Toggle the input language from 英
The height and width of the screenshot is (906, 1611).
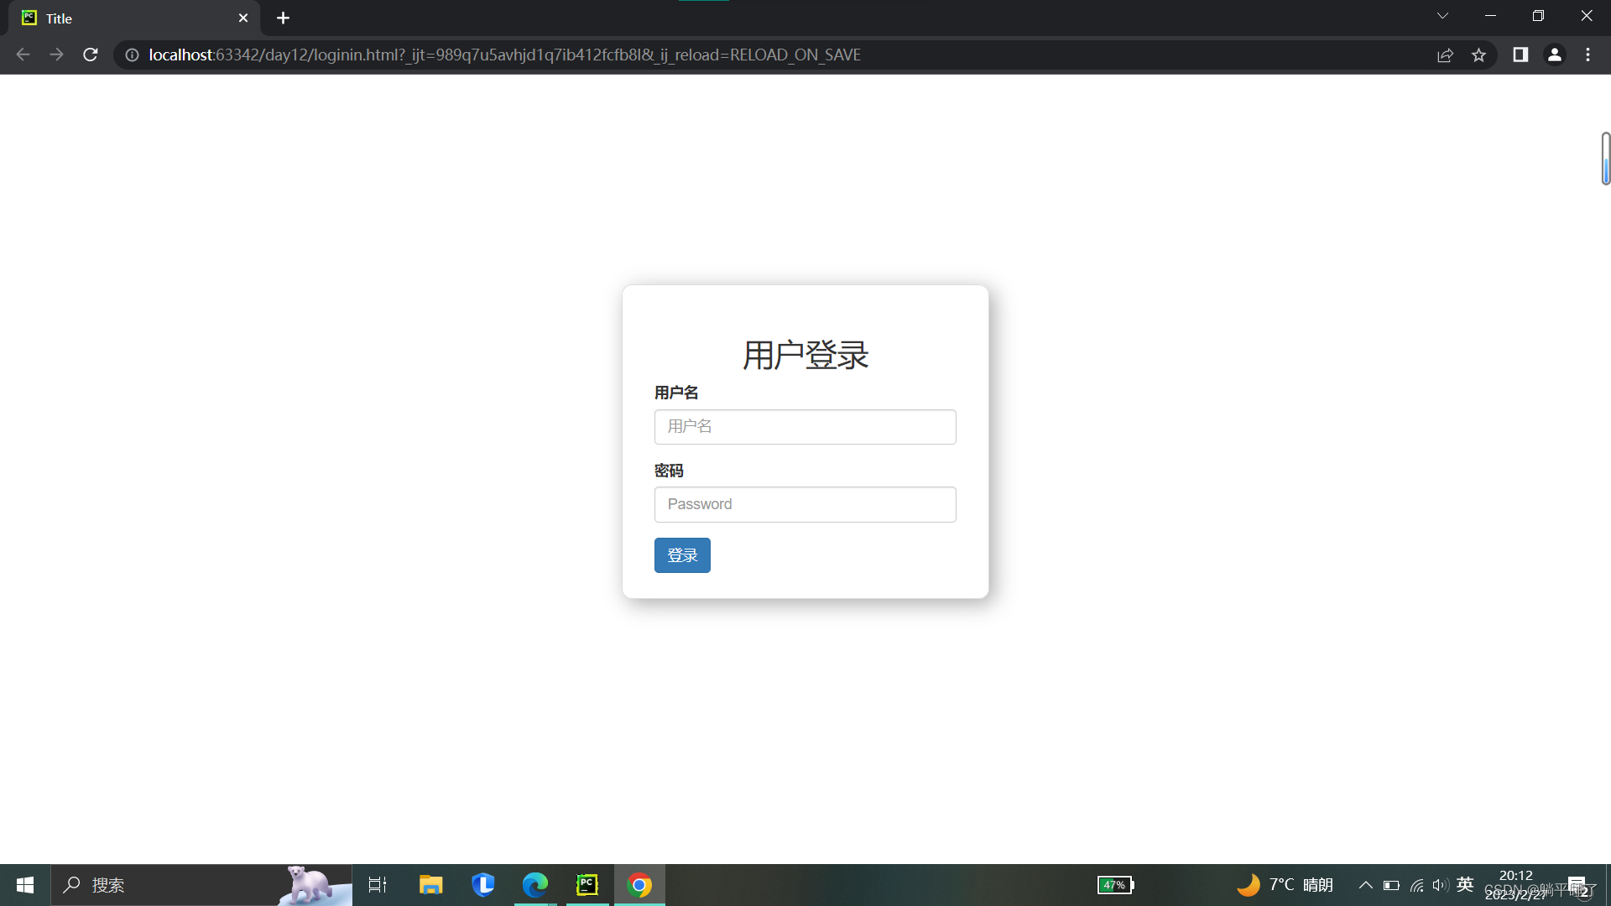point(1465,884)
